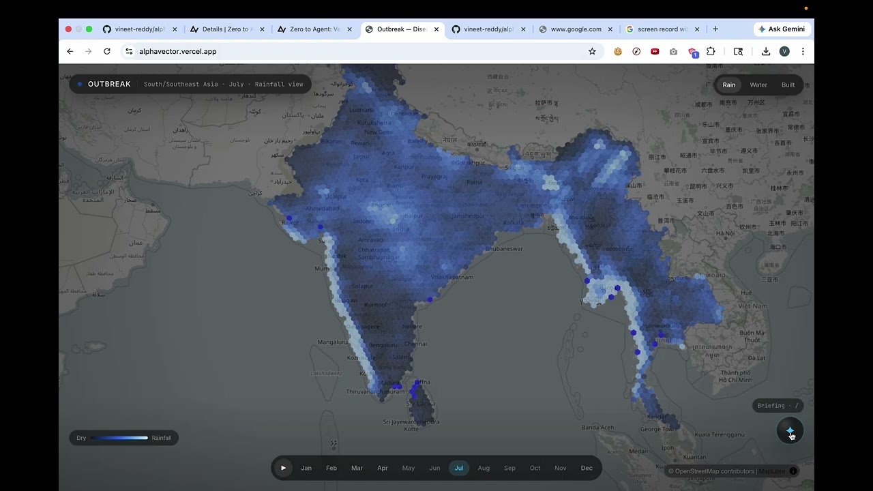873x491 pixels.
Task: Click the address bar URL alphavector.vercel.app
Action: coord(177,51)
